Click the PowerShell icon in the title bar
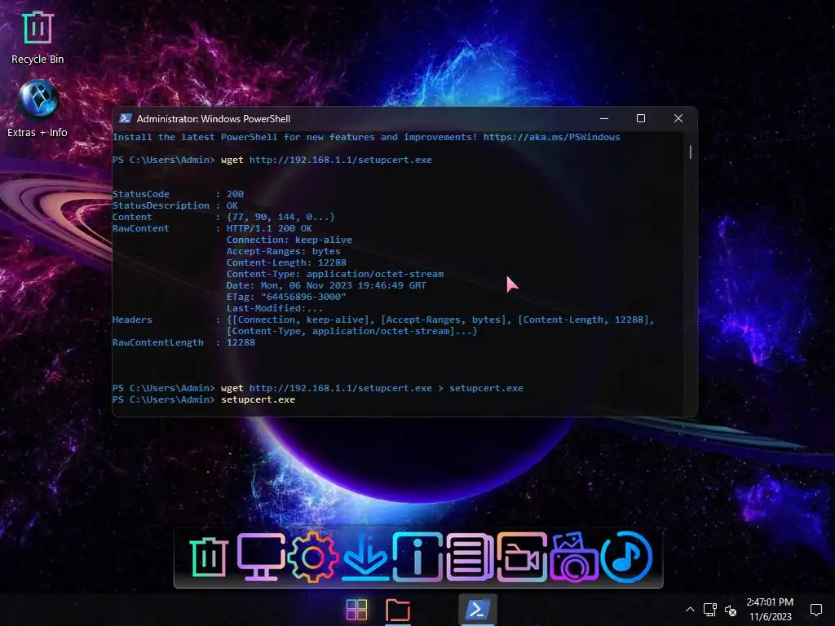Viewport: 835px width, 626px height. point(125,118)
